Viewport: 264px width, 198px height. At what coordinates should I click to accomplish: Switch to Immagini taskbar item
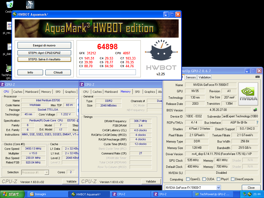48,194
